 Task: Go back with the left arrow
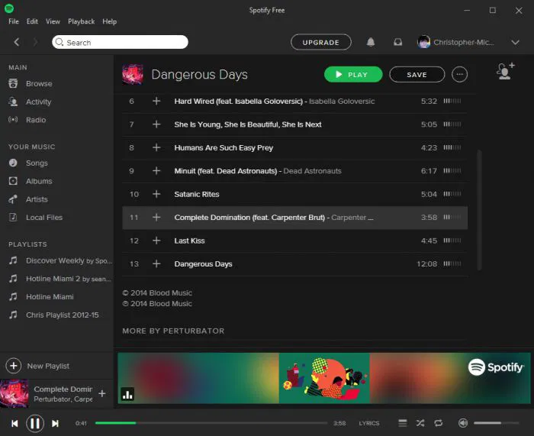pos(16,42)
